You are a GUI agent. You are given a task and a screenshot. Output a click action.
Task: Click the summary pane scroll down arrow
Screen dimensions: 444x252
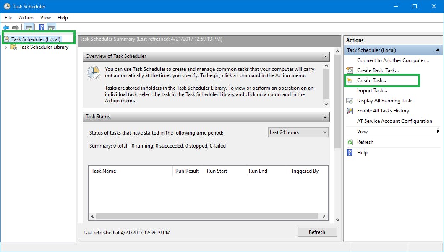337,220
